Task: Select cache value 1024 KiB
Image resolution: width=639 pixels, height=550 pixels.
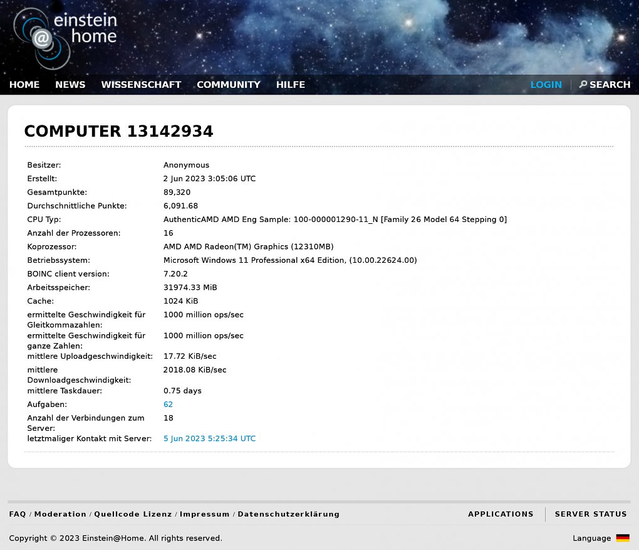Action: point(180,301)
